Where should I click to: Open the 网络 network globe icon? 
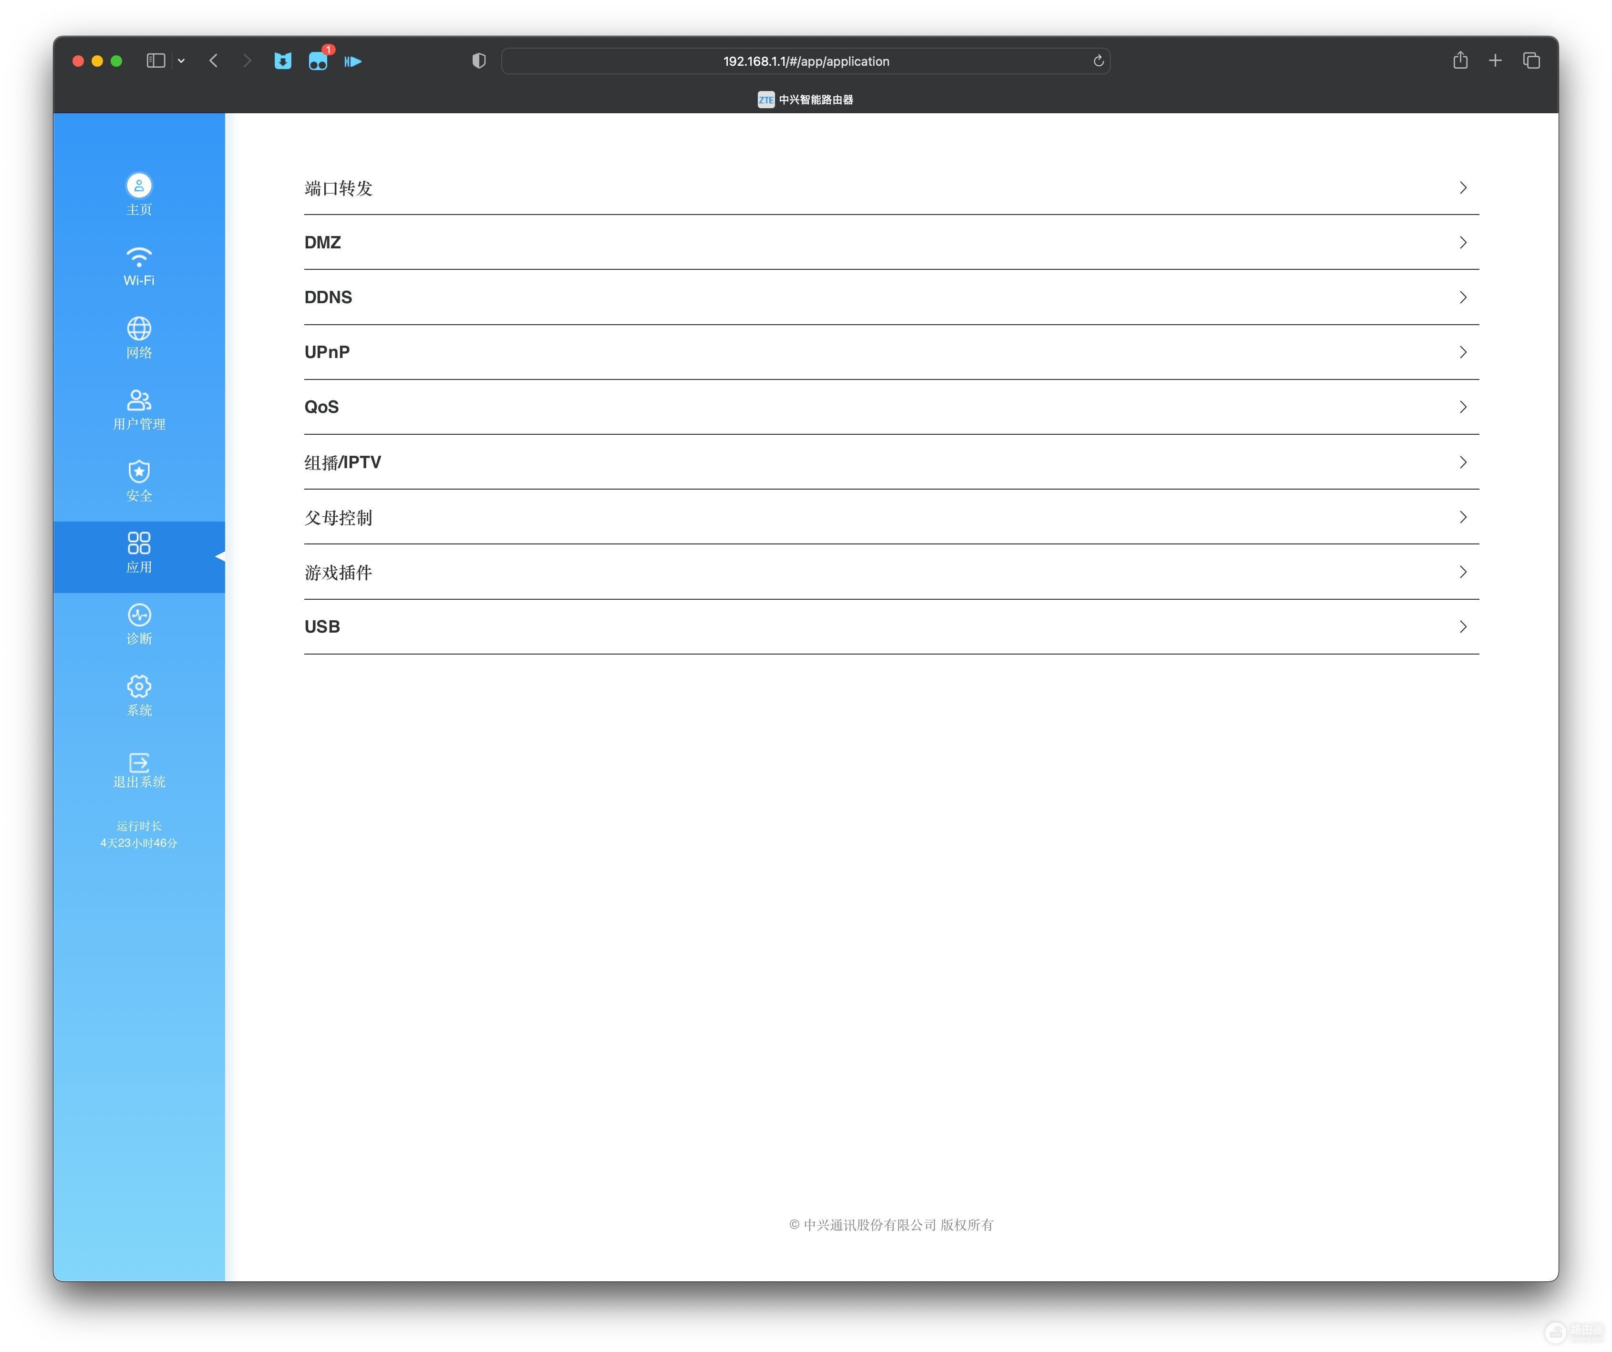point(139,328)
